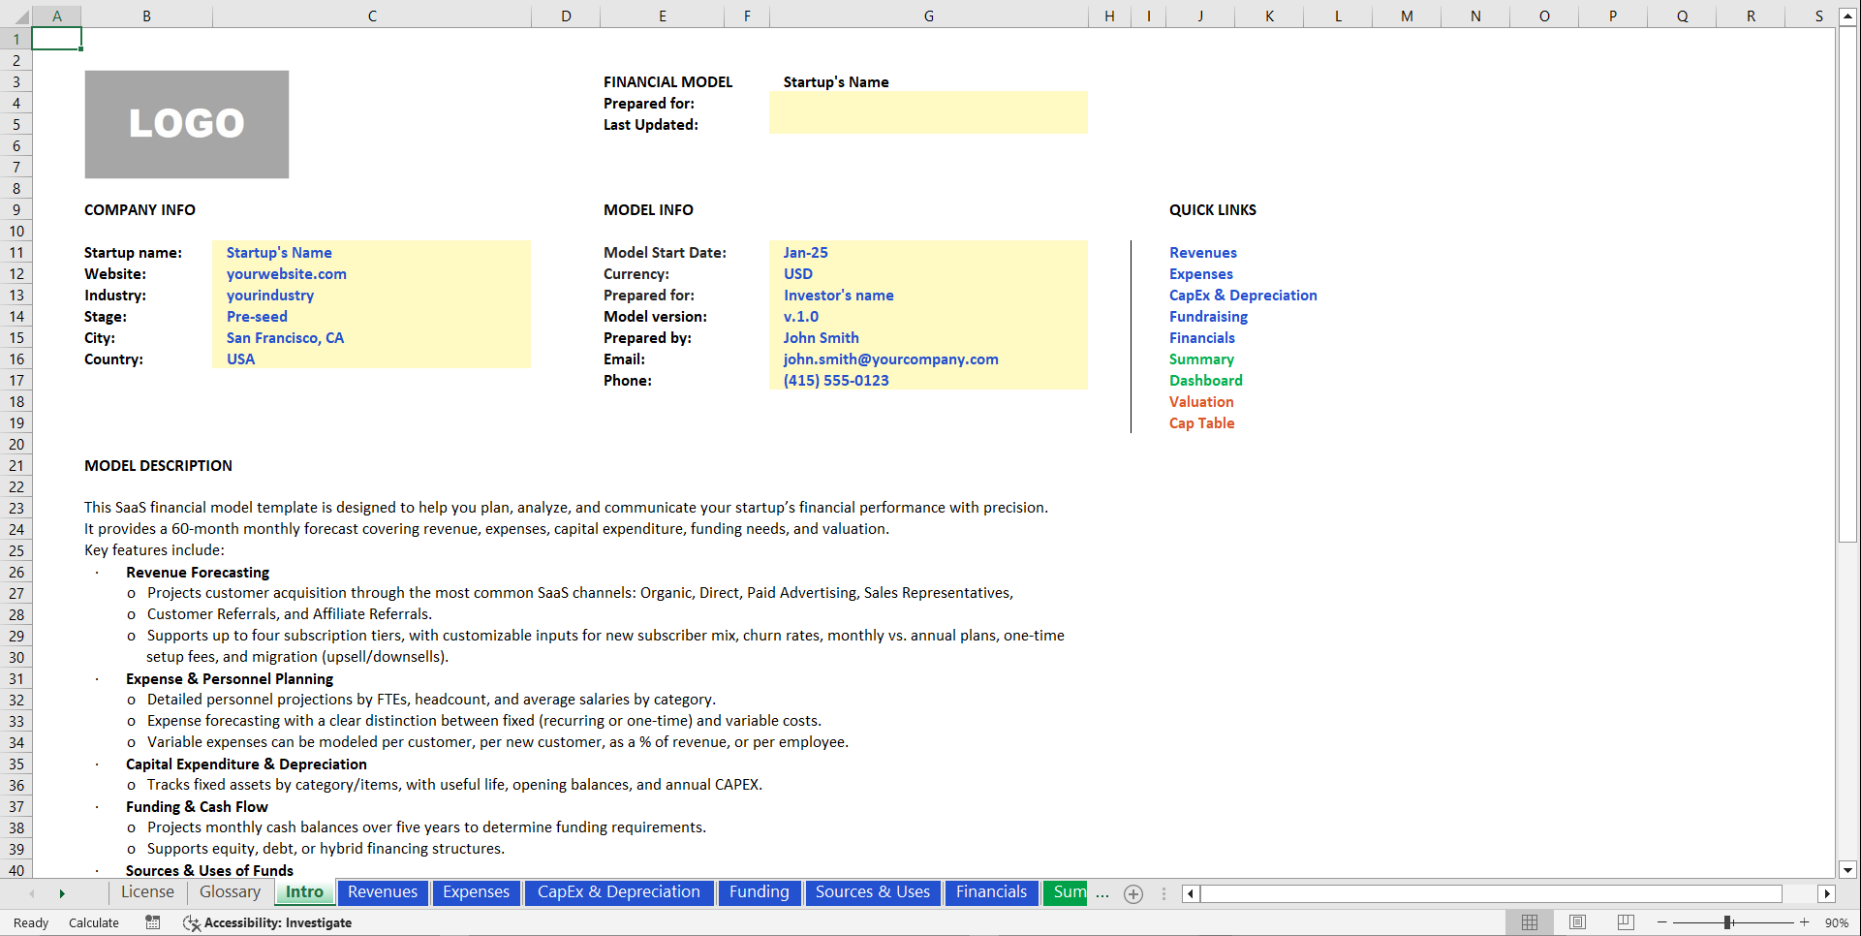Select the Pre-seed stage cell
This screenshot has width=1861, height=936.
click(x=256, y=316)
